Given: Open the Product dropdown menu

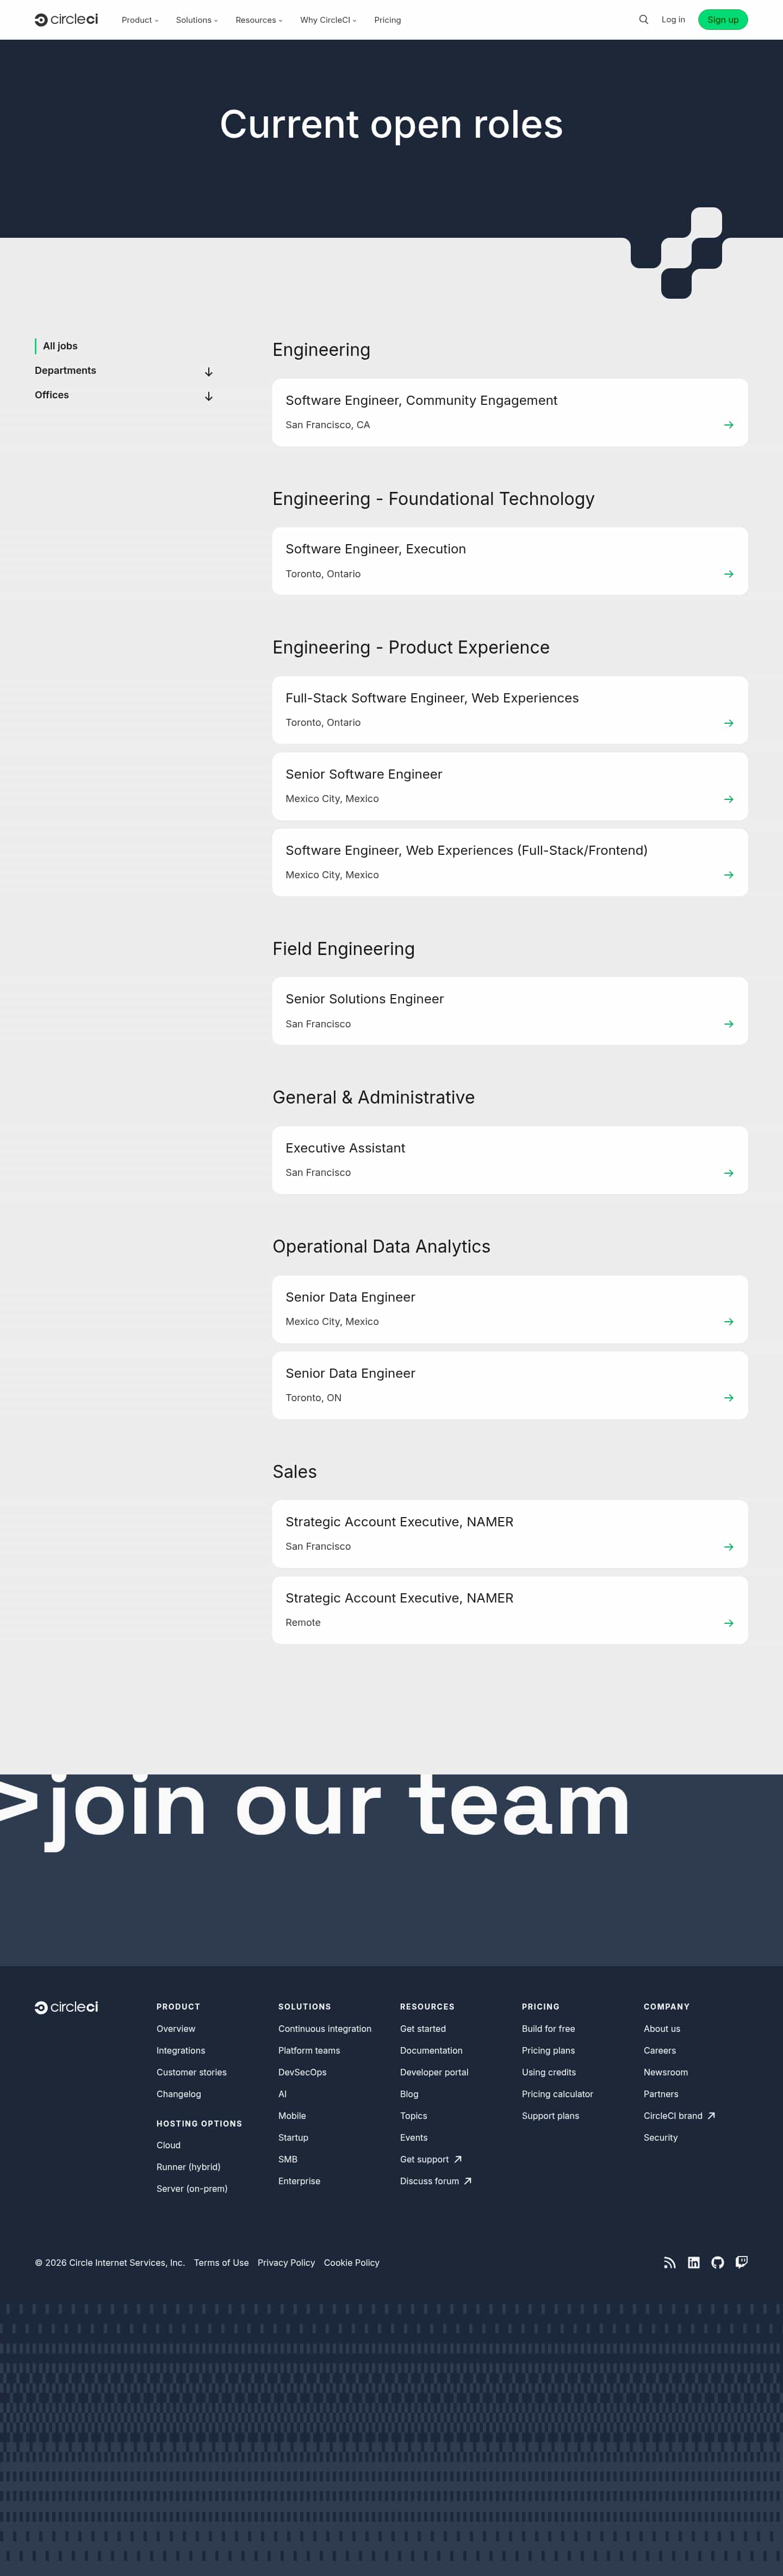Looking at the screenshot, I should [x=140, y=20].
